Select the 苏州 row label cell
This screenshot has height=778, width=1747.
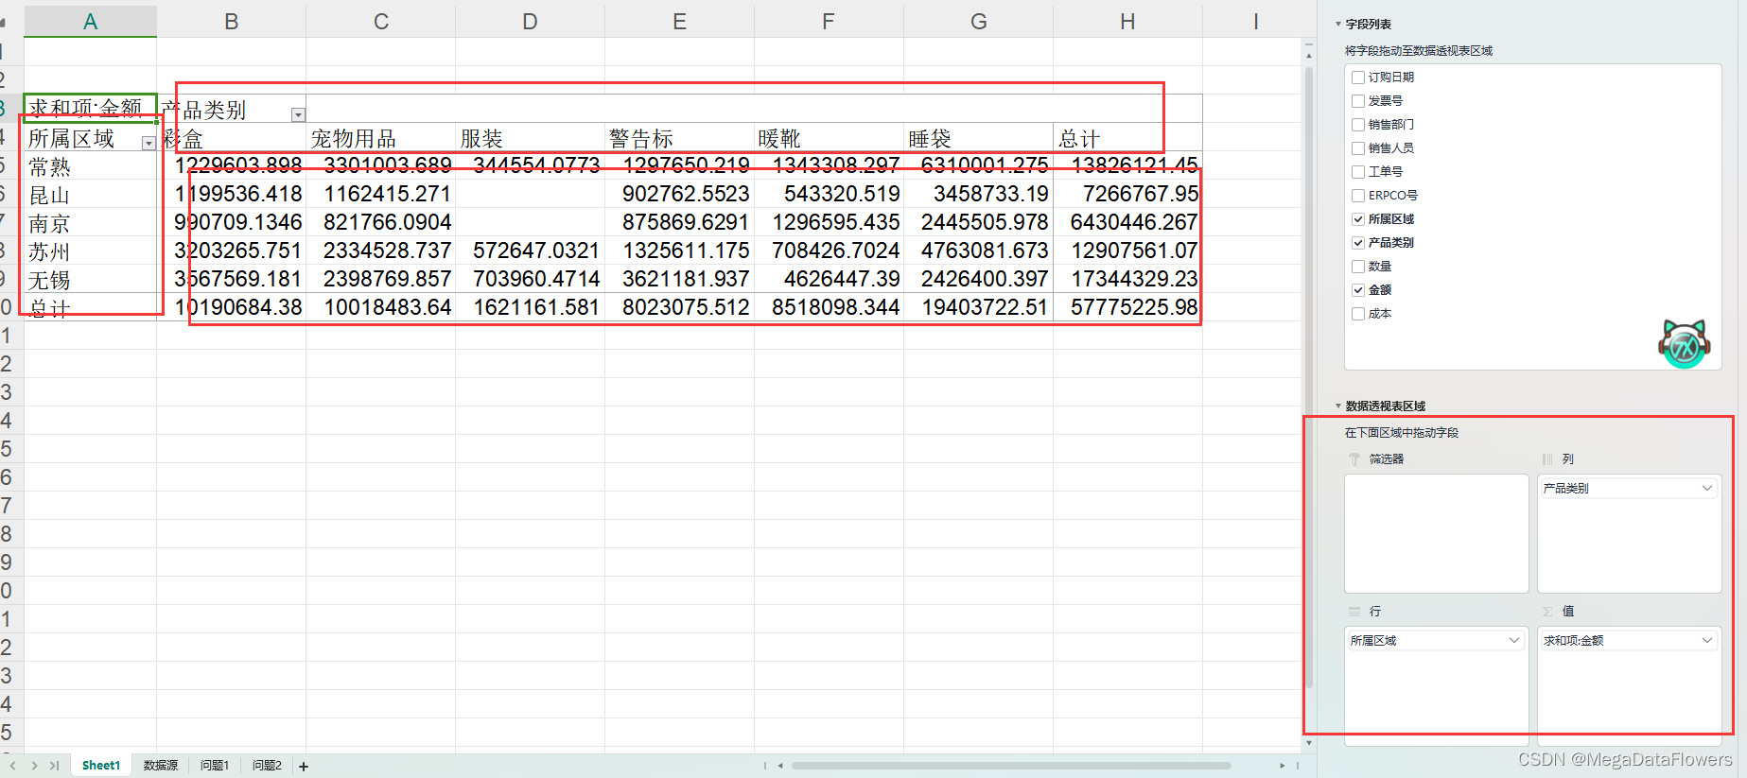[x=91, y=251]
